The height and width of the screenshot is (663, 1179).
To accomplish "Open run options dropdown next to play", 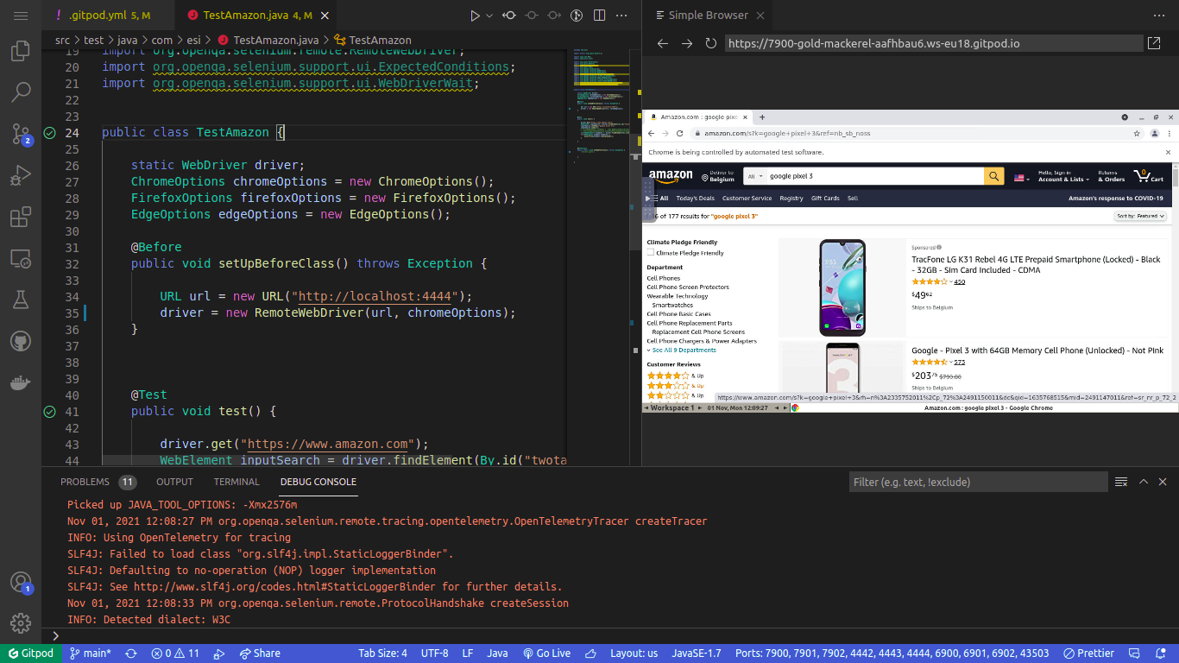I will point(489,16).
